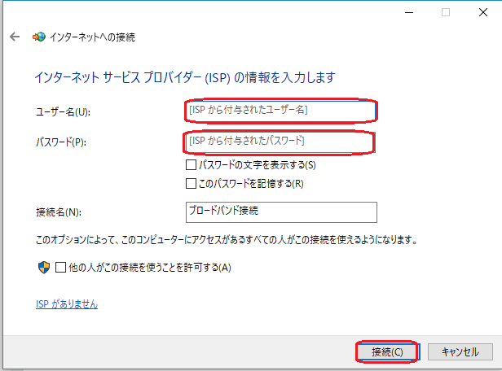Screen dimensions: 502x371
Task: Toggle 他の人がこの接続を使うことを許可する checkbox
Action: coord(61,267)
